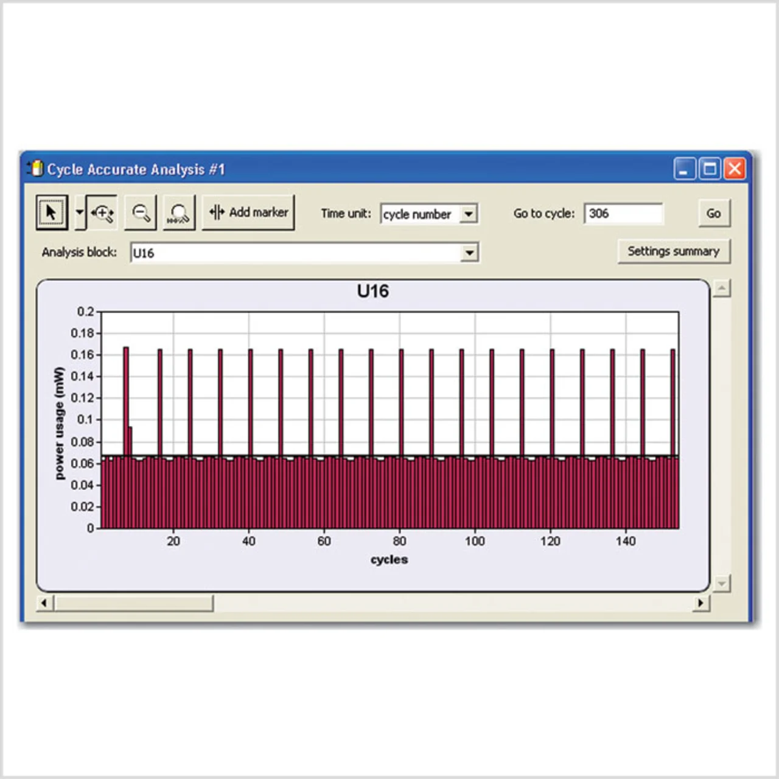Close the Cycle Accurate Analysis window
Viewport: 779px width, 779px height.
click(735, 169)
